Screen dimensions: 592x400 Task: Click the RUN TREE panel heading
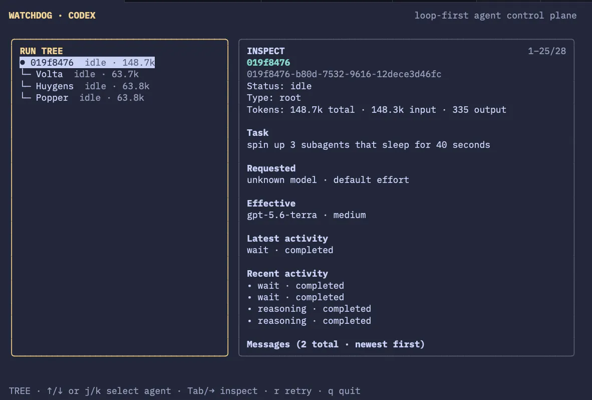[x=41, y=51]
